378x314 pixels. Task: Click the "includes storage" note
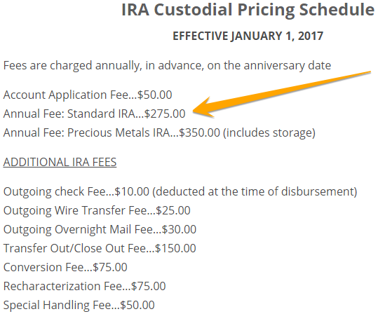(x=269, y=132)
